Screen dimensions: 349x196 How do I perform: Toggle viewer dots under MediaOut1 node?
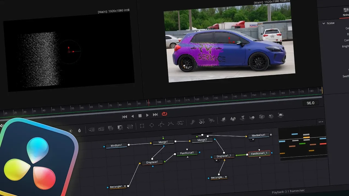click(x=252, y=139)
